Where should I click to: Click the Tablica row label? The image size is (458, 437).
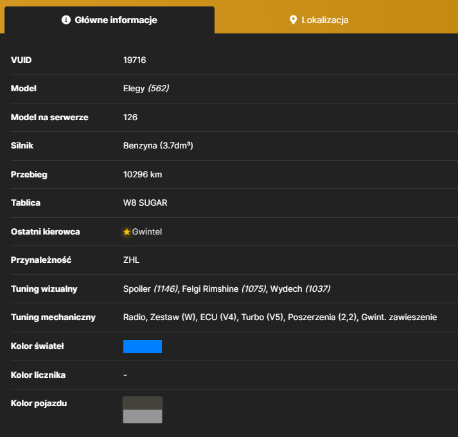click(x=26, y=203)
